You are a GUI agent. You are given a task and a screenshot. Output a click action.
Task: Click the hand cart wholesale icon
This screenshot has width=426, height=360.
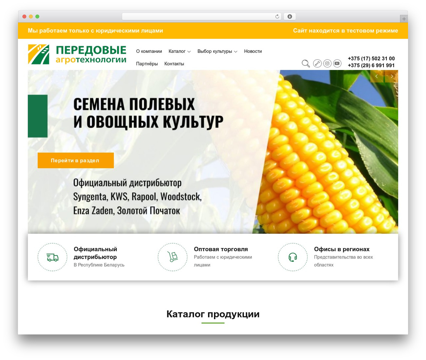click(x=172, y=257)
